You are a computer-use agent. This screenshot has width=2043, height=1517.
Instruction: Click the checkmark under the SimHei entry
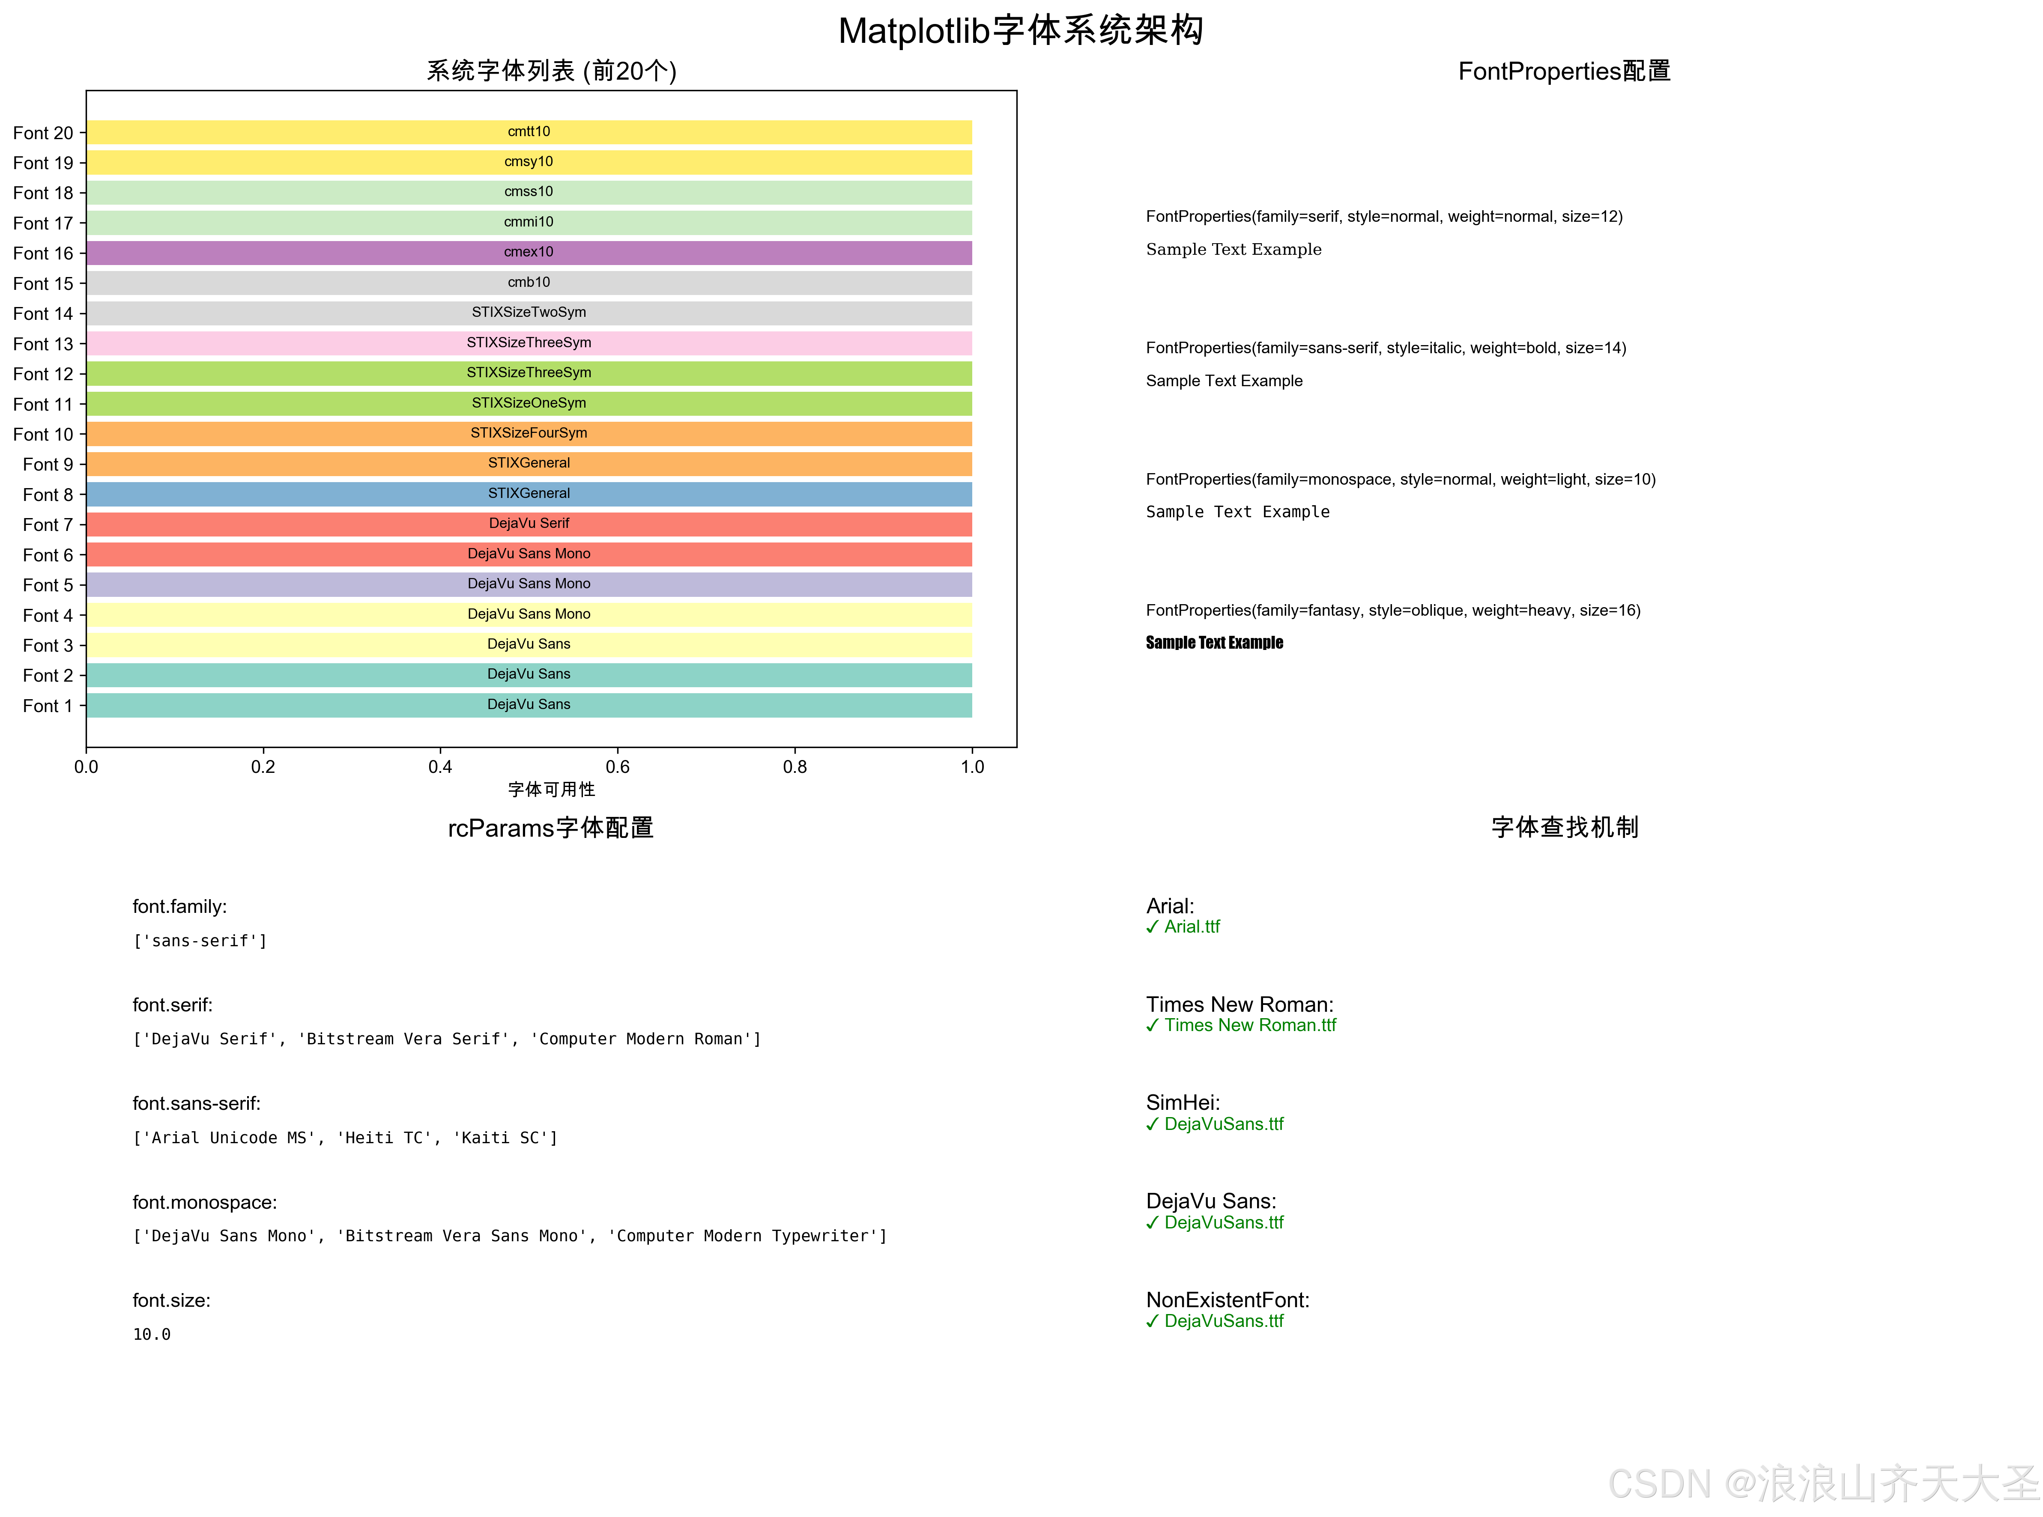pyautogui.click(x=1154, y=1124)
